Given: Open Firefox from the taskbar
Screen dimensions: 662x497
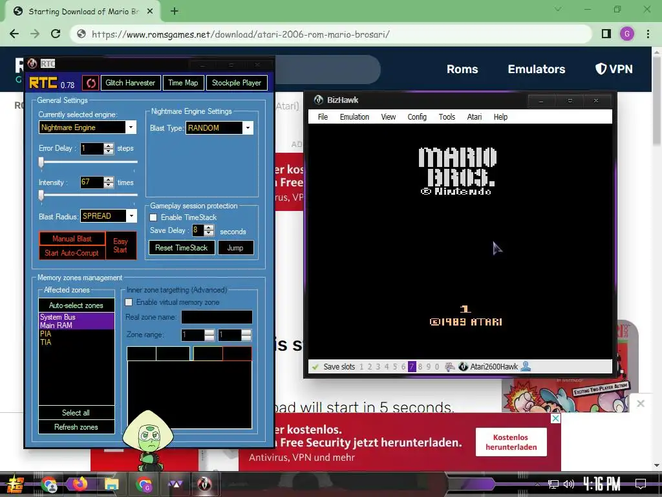Looking at the screenshot, I should [x=80, y=484].
